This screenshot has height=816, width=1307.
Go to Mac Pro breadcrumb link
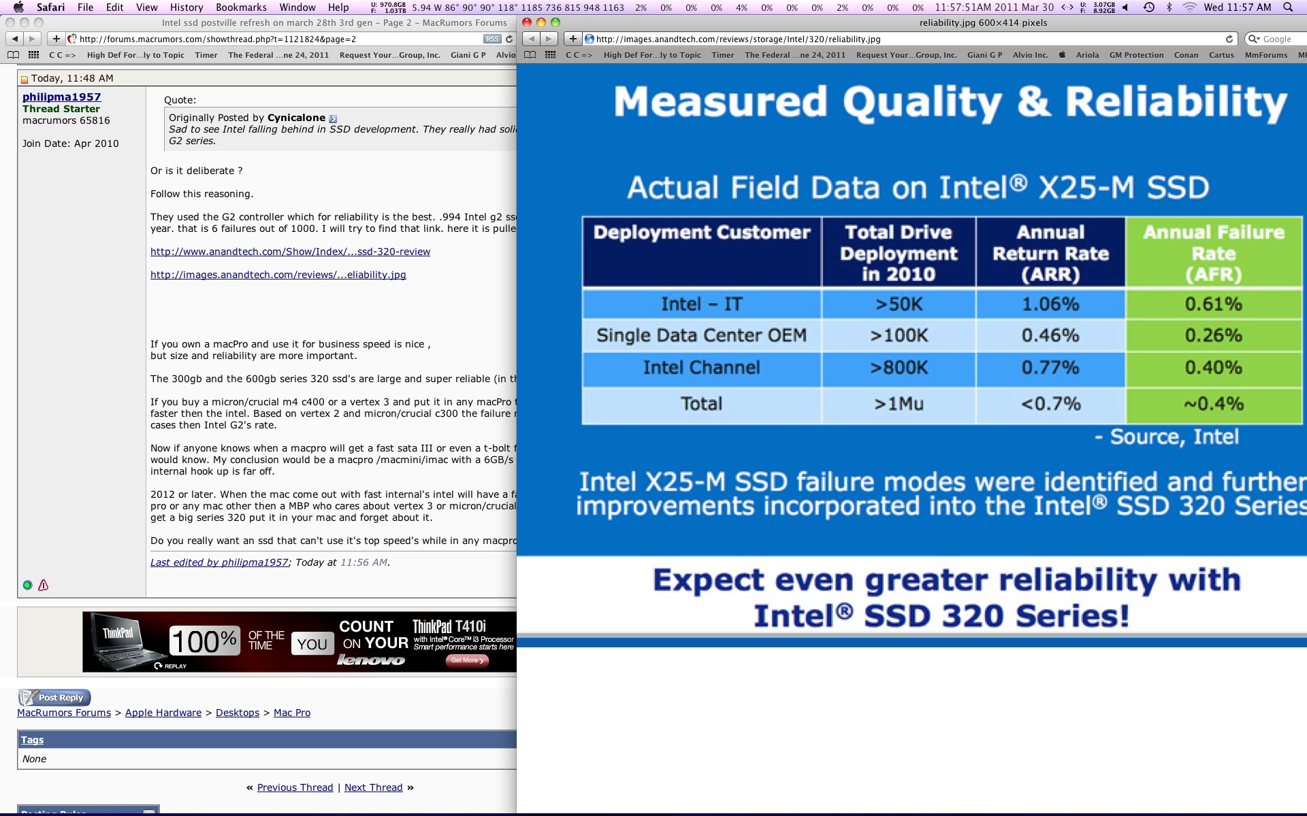[292, 713]
